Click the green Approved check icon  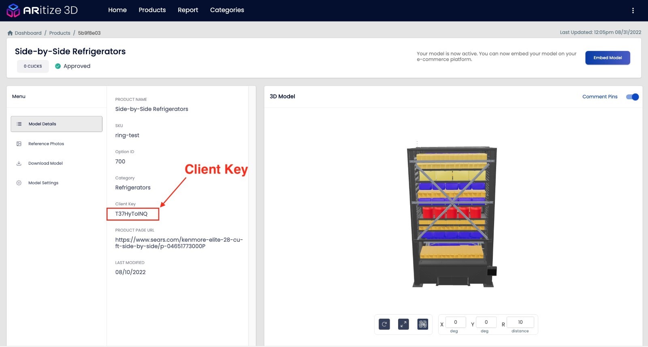[x=58, y=66]
